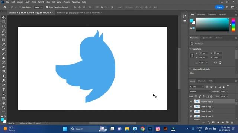Create new adjustment layer icon
Screen dimensions: 238x133
218,122
